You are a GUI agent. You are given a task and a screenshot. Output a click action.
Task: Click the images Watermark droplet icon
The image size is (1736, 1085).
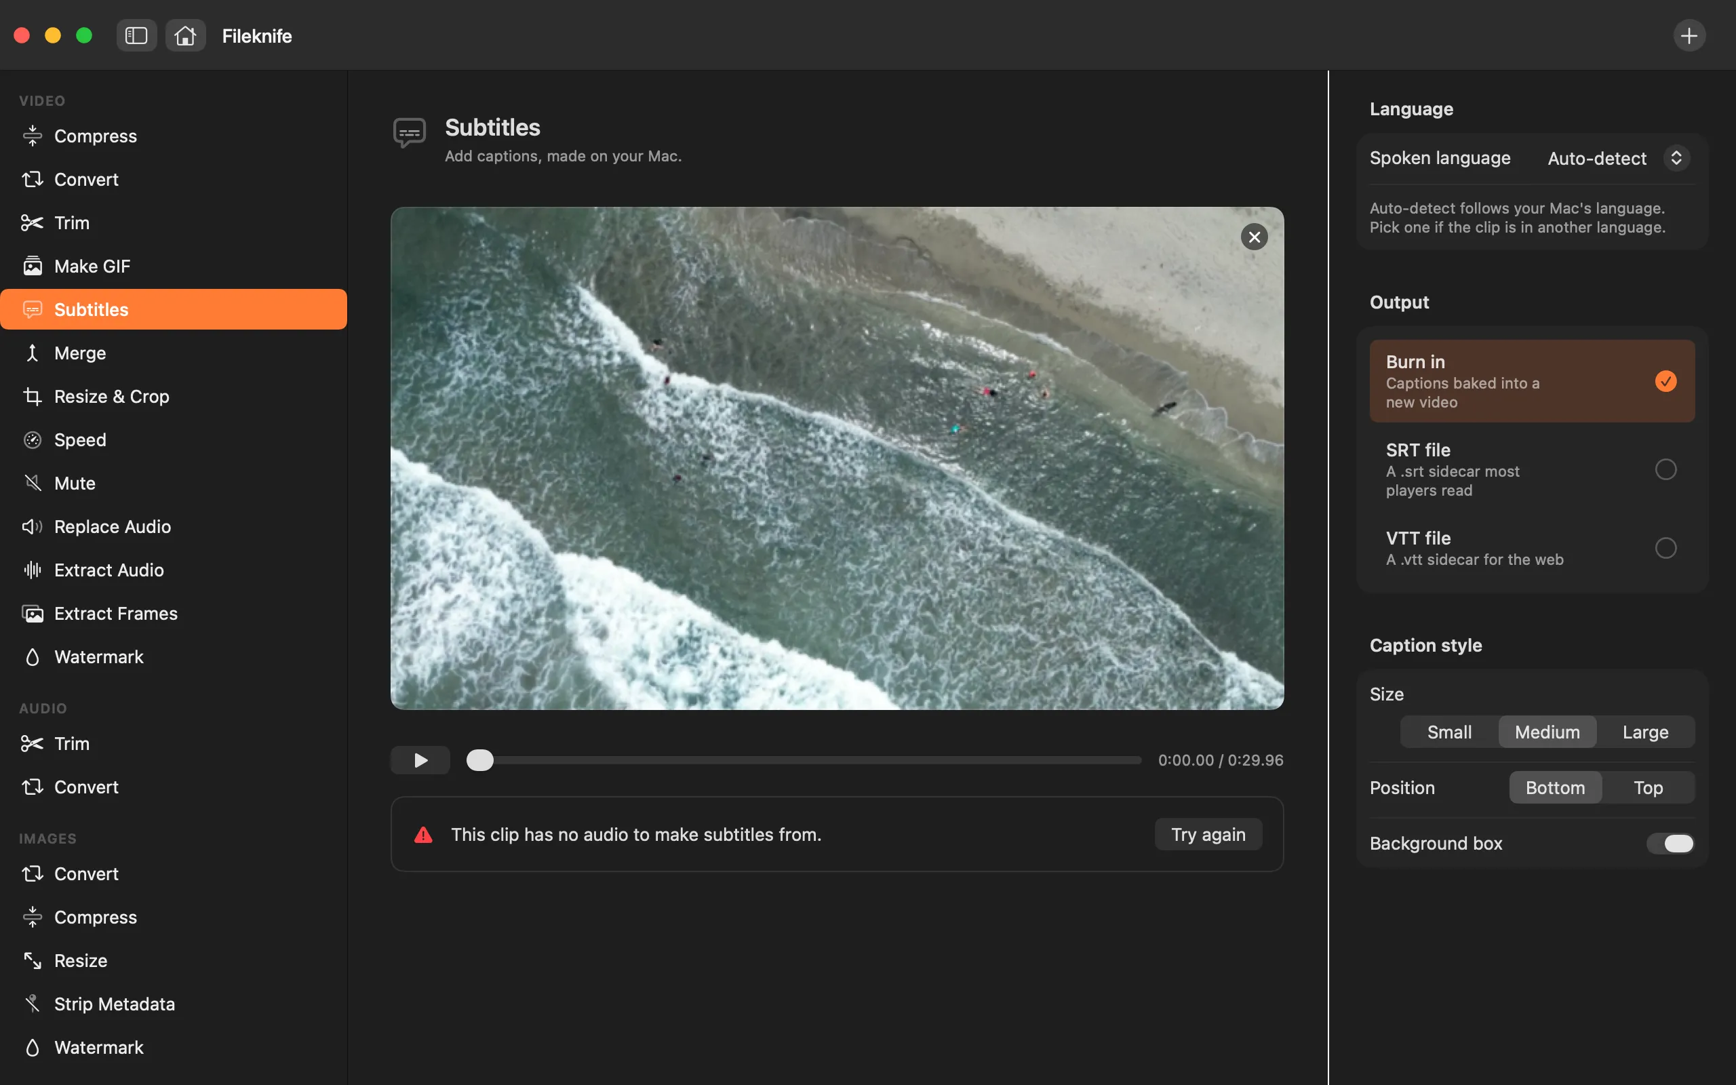click(33, 1048)
